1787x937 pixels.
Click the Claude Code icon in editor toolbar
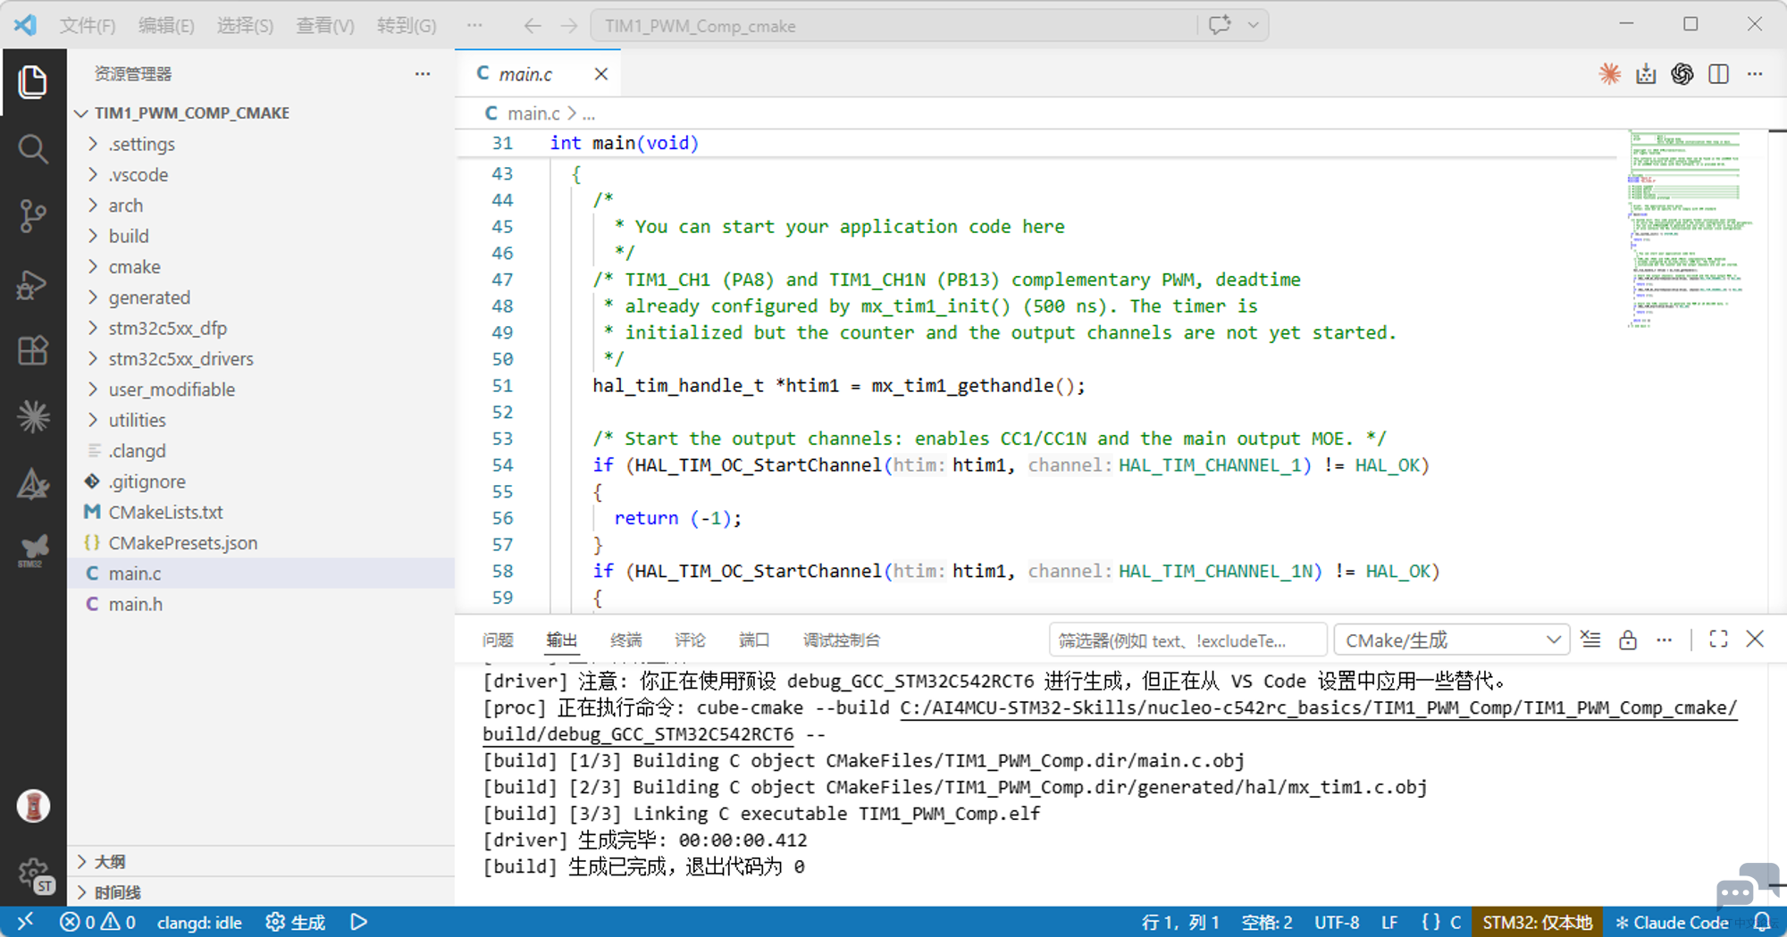1609,74
